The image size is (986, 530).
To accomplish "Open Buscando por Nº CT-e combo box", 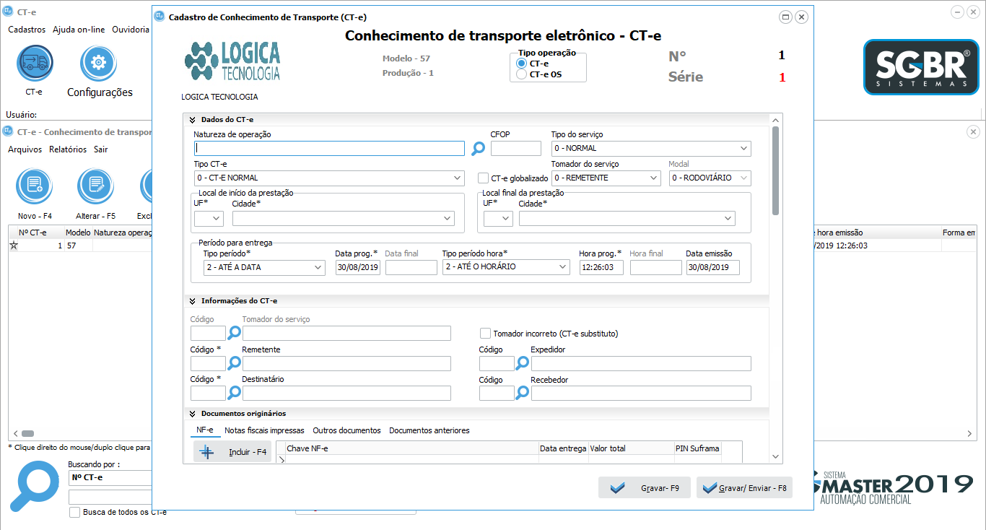I will point(110,478).
